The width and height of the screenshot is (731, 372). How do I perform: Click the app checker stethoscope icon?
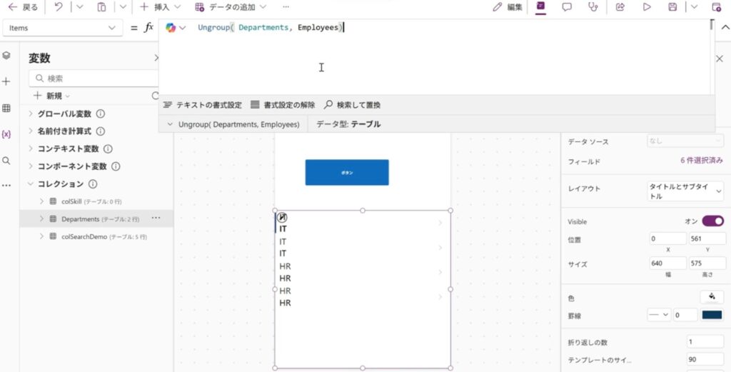tap(593, 7)
